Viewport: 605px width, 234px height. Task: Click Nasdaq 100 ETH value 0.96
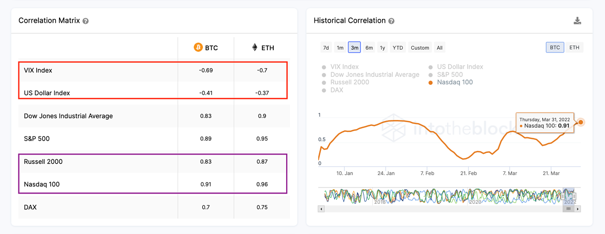pyautogui.click(x=262, y=184)
